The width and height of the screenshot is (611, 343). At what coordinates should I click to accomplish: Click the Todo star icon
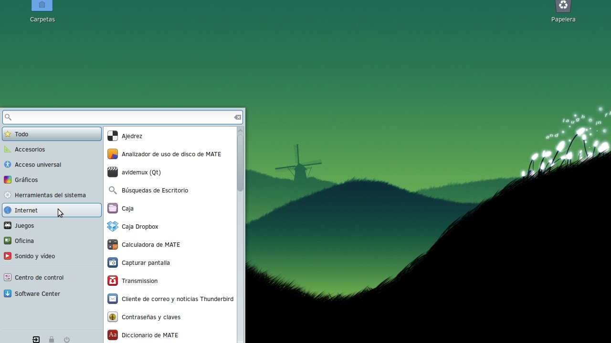(x=8, y=134)
